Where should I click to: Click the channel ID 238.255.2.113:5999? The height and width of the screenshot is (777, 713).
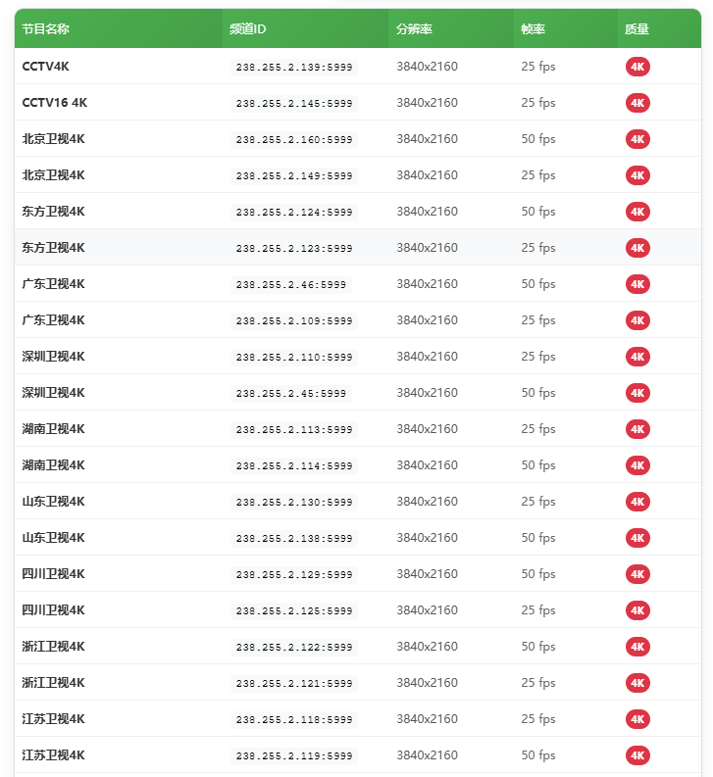coord(293,430)
